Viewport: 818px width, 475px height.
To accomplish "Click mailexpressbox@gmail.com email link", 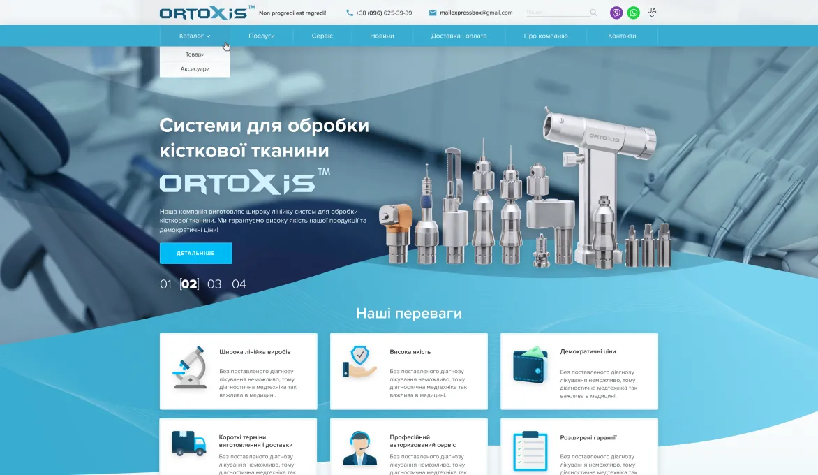I will (x=476, y=13).
